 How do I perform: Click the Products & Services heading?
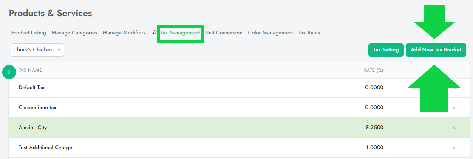[51, 13]
